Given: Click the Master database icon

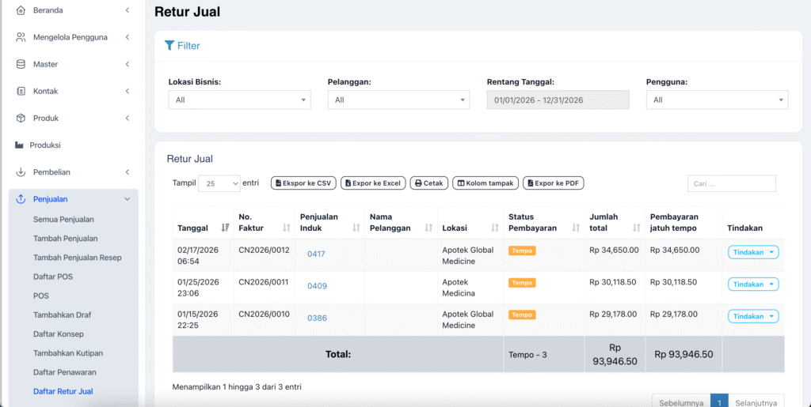Looking at the screenshot, I should 21,64.
